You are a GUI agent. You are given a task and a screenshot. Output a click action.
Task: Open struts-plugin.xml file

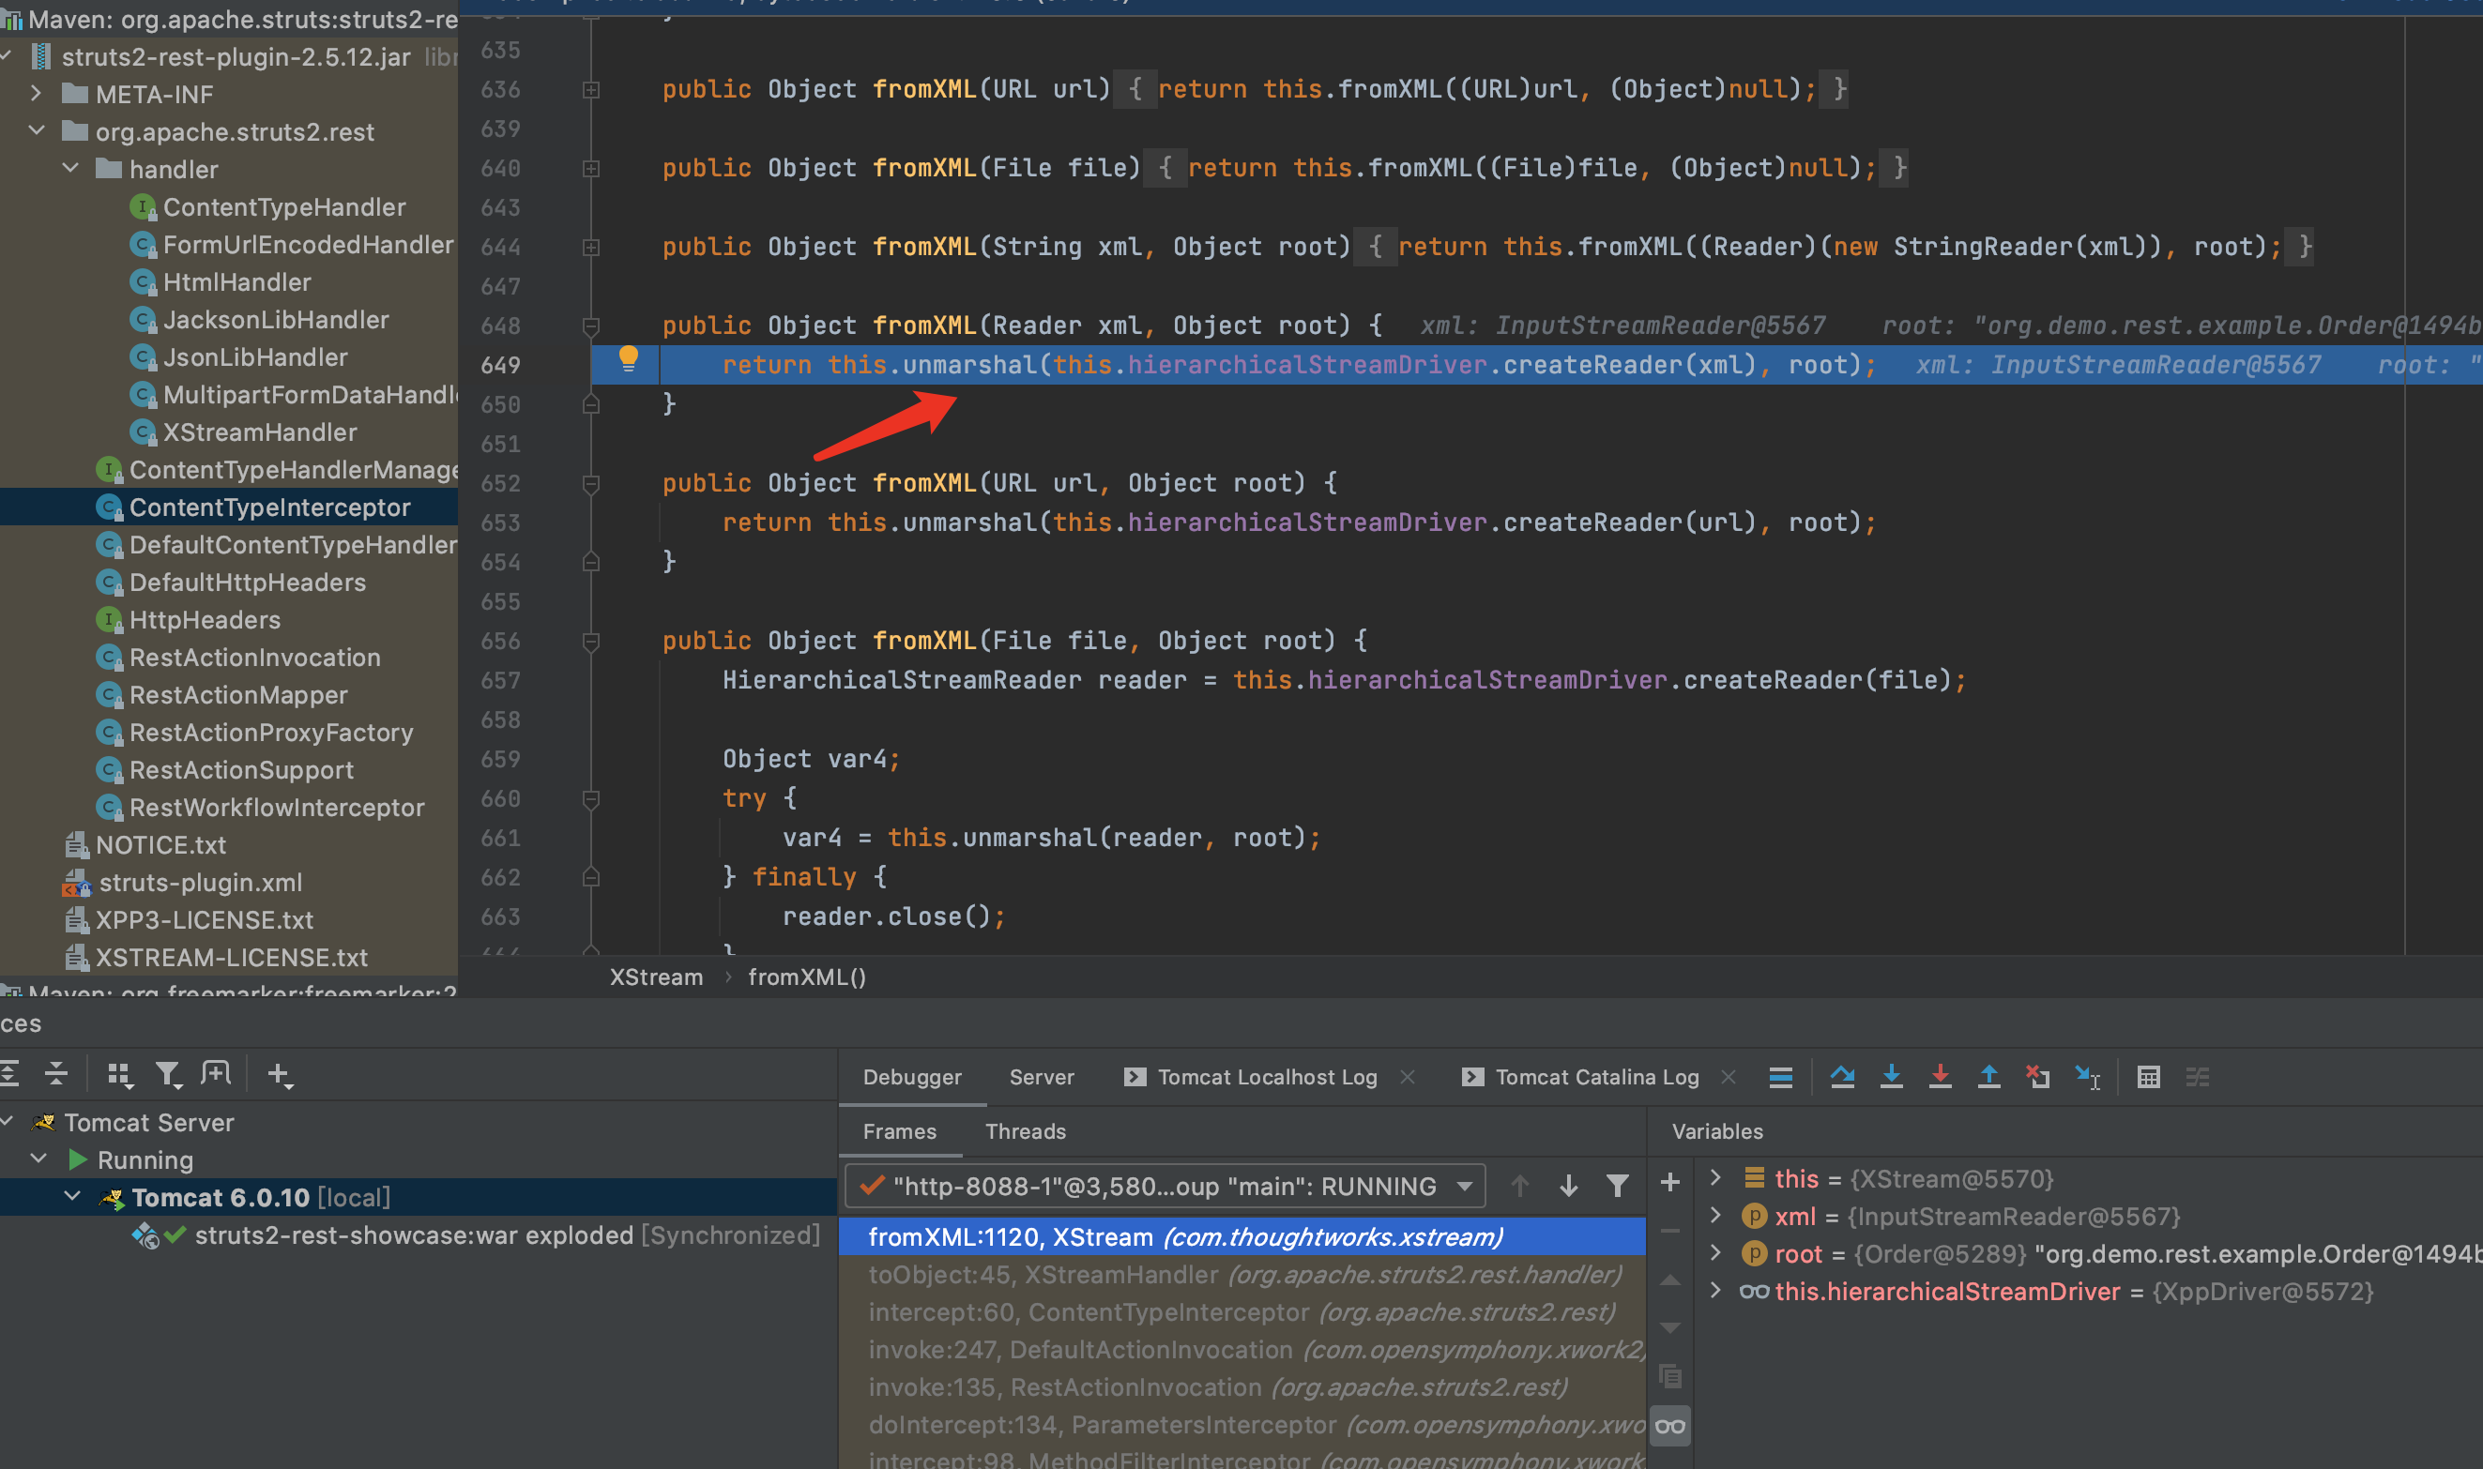[200, 883]
